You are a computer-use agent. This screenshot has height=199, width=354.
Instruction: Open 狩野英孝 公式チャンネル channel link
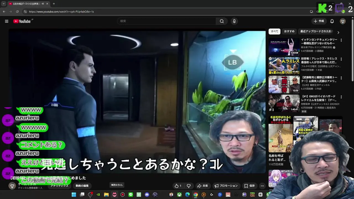[x=320, y=104]
